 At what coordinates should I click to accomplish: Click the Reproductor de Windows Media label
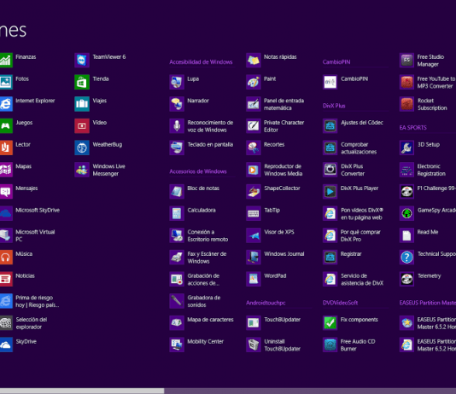[284, 170]
